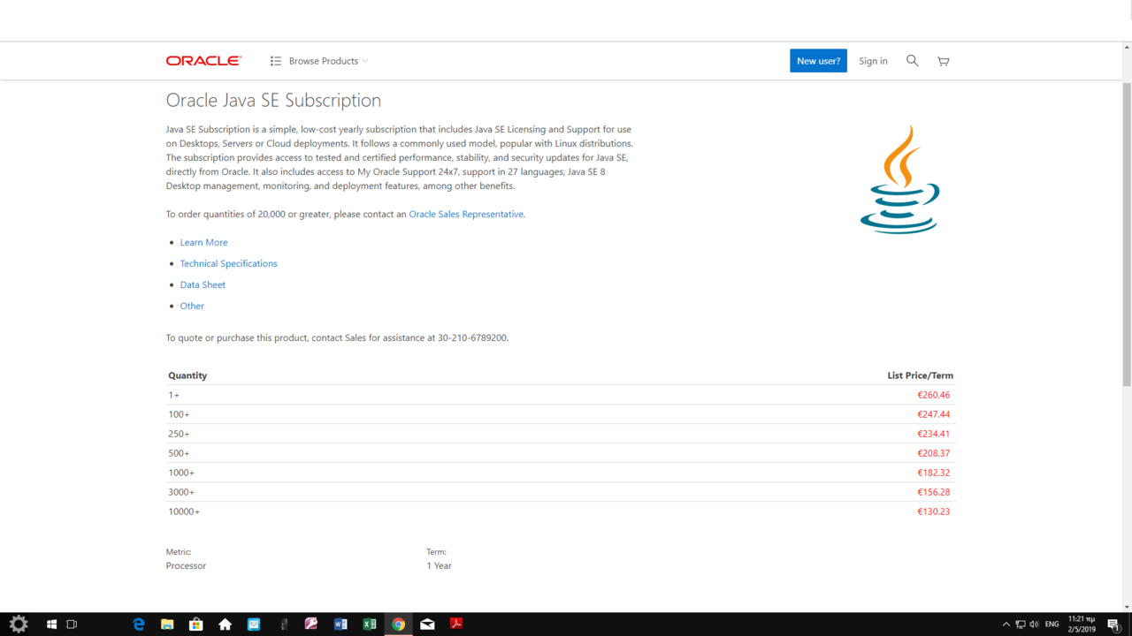Click the Google Chrome taskbar icon
This screenshot has width=1132, height=636.
399,624
